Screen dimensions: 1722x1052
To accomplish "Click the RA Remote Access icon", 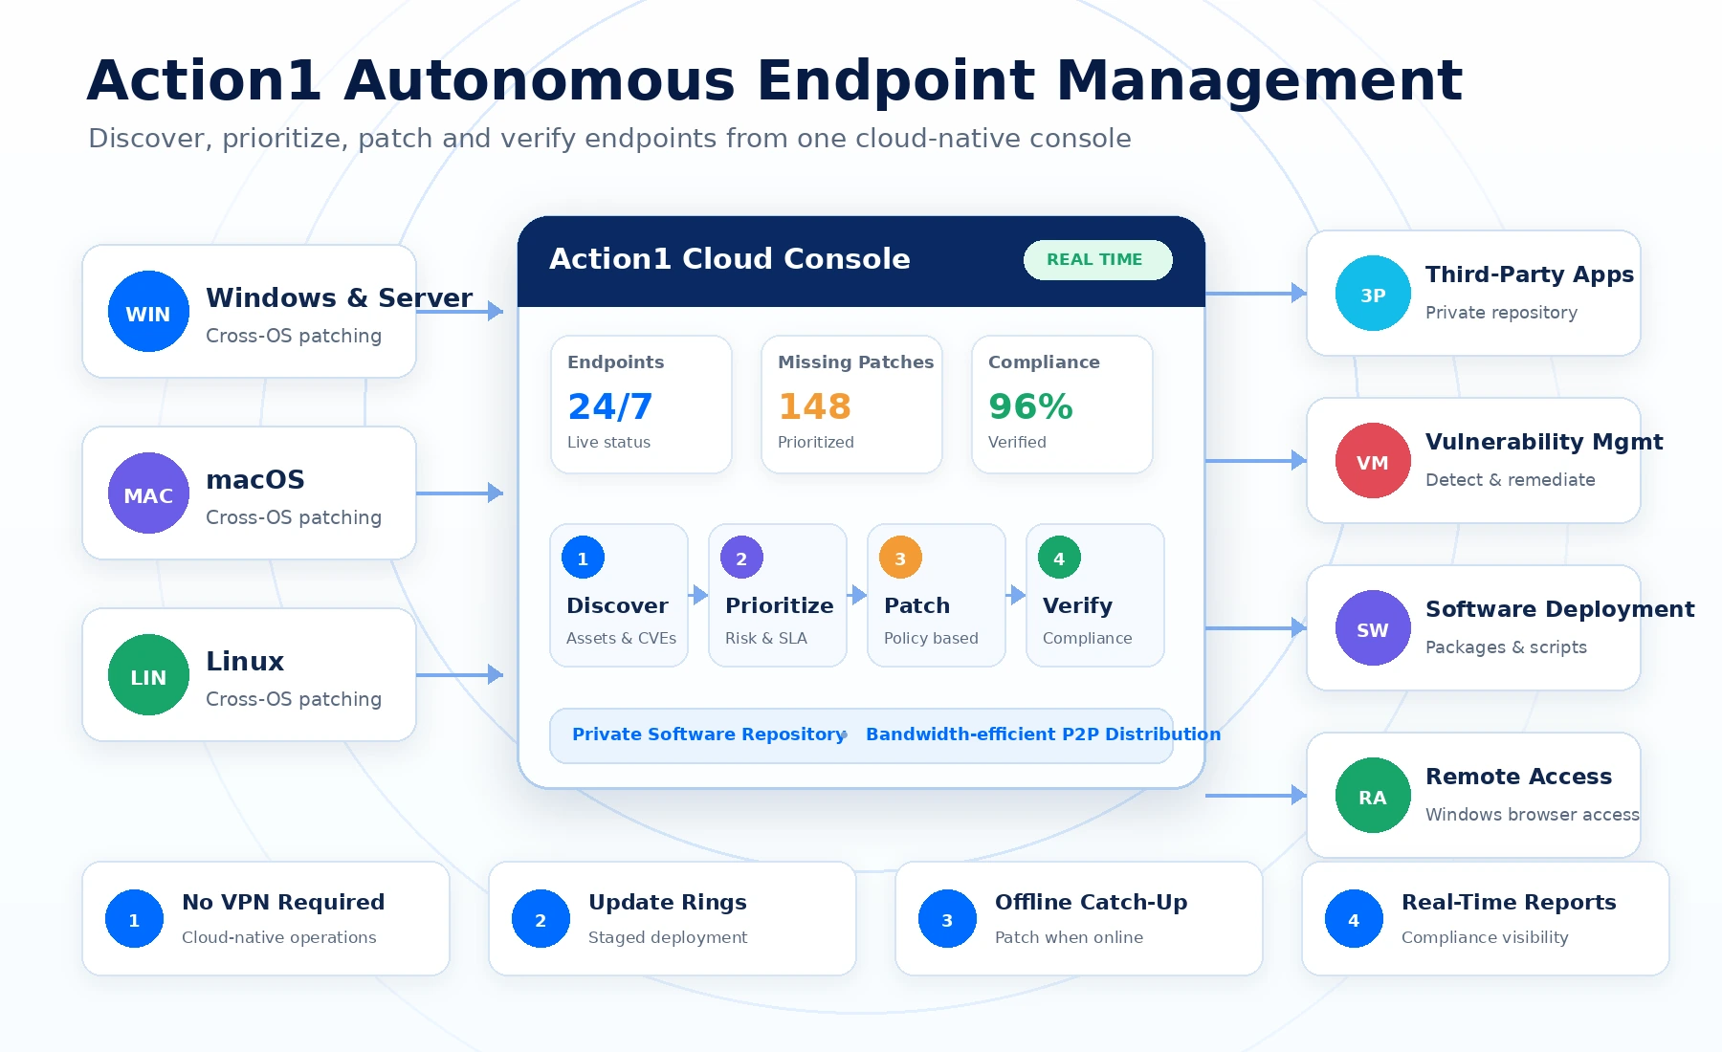I will [x=1373, y=796].
